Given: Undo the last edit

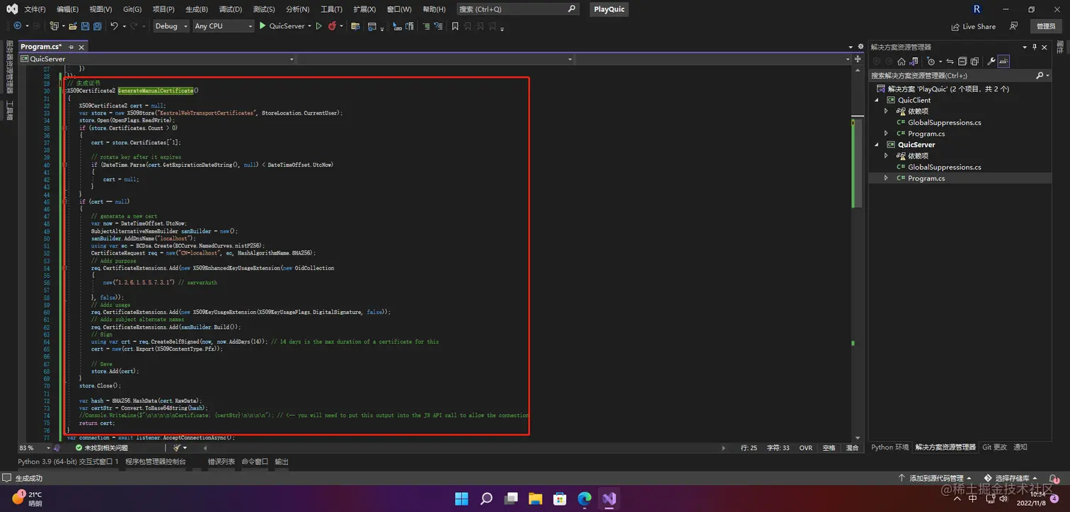Looking at the screenshot, I should (114, 26).
